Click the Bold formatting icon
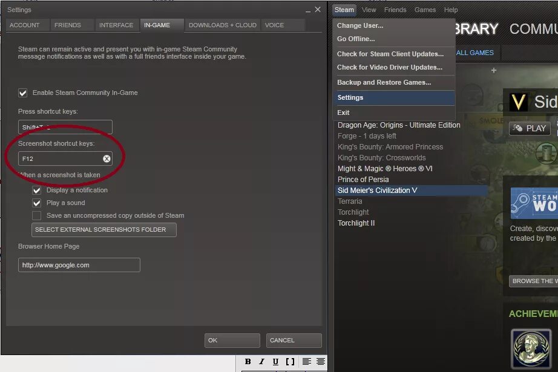This screenshot has width=558, height=372. [248, 361]
